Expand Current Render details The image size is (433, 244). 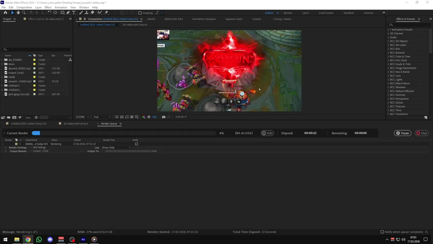pyautogui.click(x=4, y=133)
